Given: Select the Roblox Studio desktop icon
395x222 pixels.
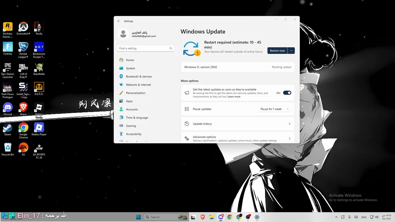Looking at the screenshot, I should (39, 110).
